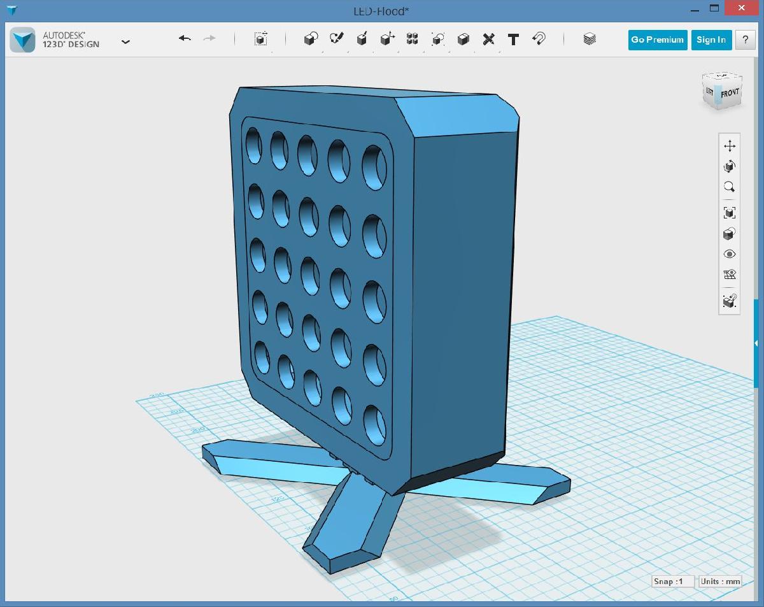The image size is (764, 607).
Task: Click the Snap magnet tool
Action: click(539, 39)
